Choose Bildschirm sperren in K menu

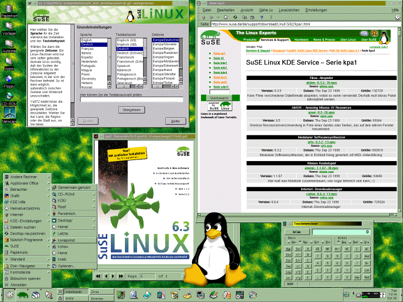tap(27, 278)
